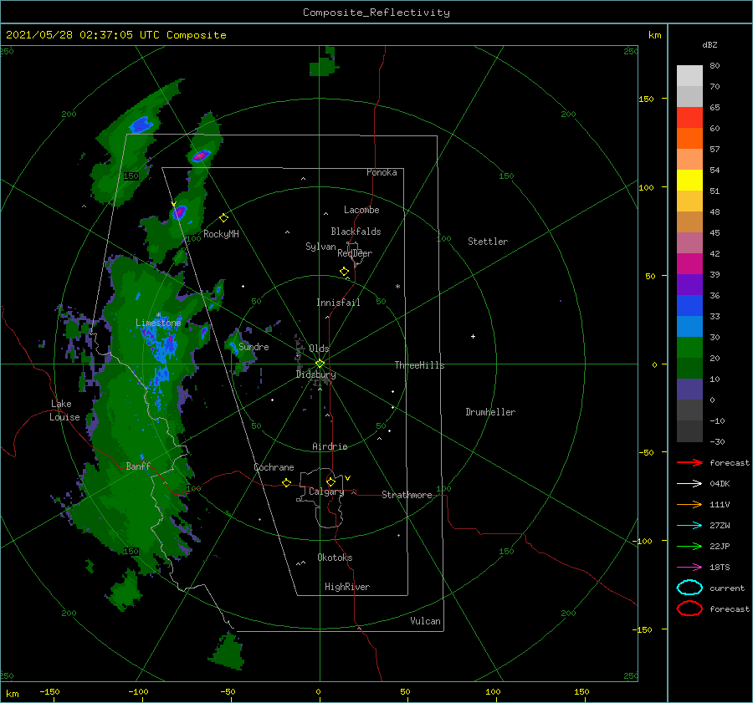The height and width of the screenshot is (703, 753).
Task: Click the dBZ legend heading
Action: (709, 44)
